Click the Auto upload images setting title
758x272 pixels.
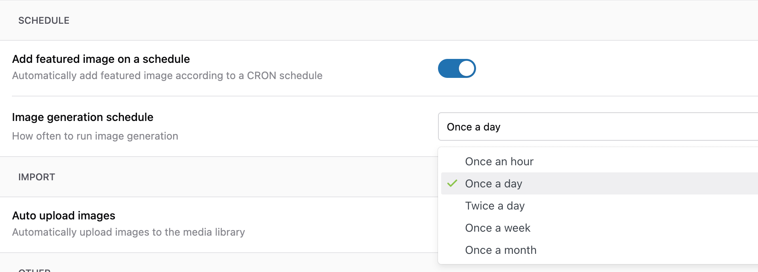(x=63, y=215)
